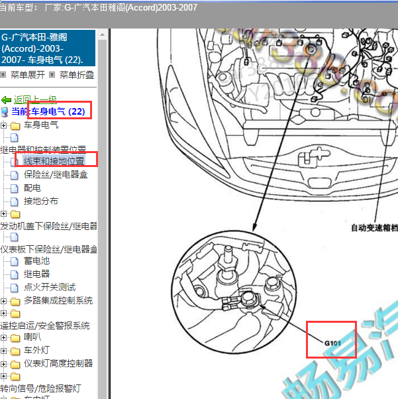Image resolution: width=398 pixels, height=399 pixels.
Task: Click the page icon above 继电器和控制装置位置
Action: click(x=15, y=138)
